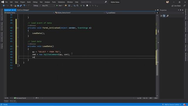The width and height of the screenshot is (188, 106).
Task: Click the Visual Studio logo icon
Action: coord(3,2)
